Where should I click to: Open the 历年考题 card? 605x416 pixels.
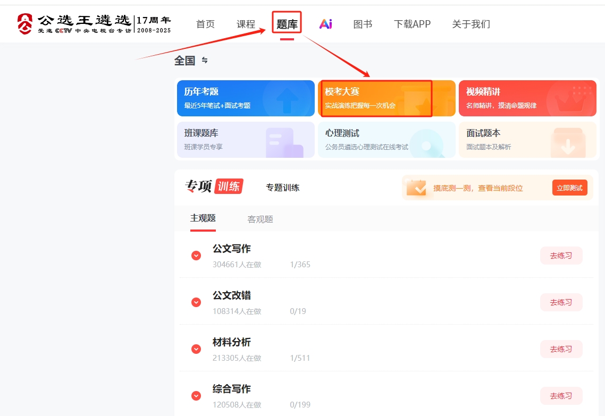(x=246, y=98)
